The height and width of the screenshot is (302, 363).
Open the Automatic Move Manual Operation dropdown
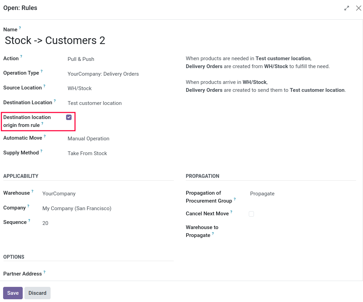tap(120, 139)
